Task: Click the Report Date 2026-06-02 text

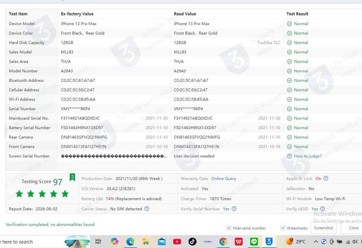Action: pyautogui.click(x=33, y=209)
